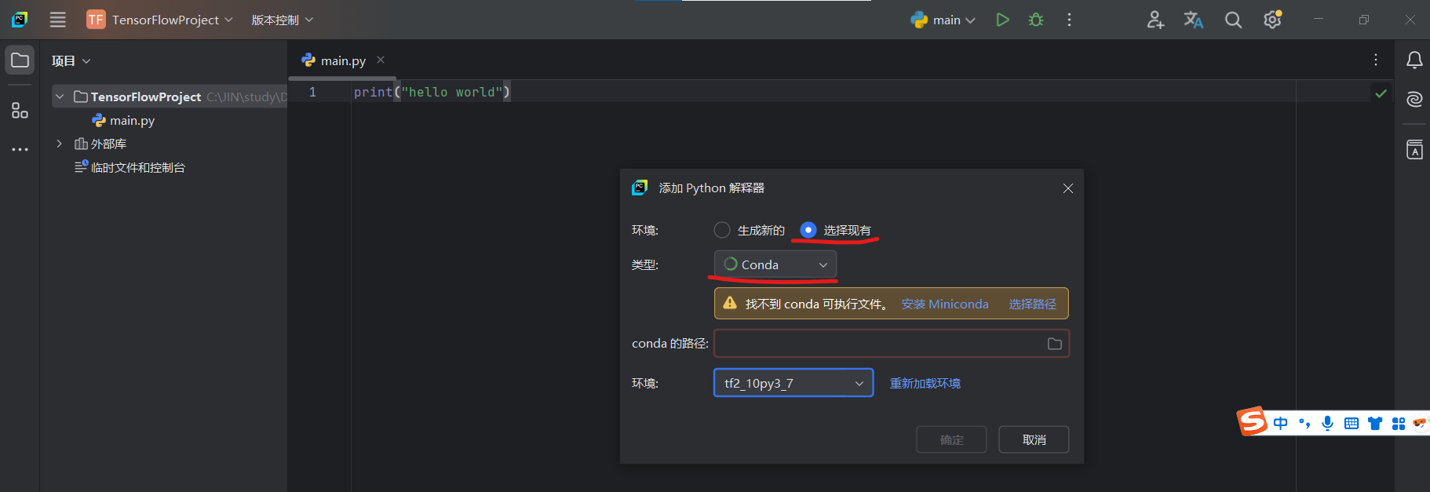Open Search Everywhere magnifier
1430x492 pixels.
tap(1233, 20)
